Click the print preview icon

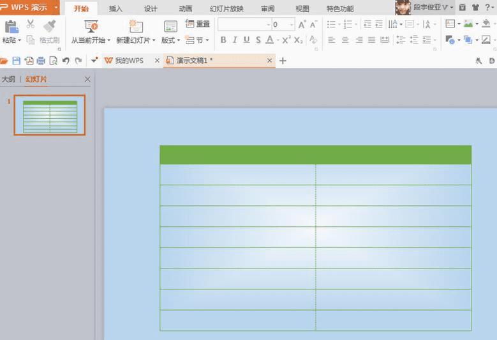[x=53, y=61]
